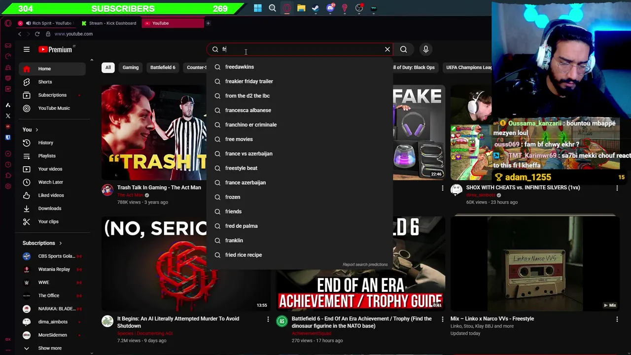This screenshot has height=355, width=631.
Task: Open 'Trash Talk In Gaming' video thumbnail
Action: pos(154,133)
